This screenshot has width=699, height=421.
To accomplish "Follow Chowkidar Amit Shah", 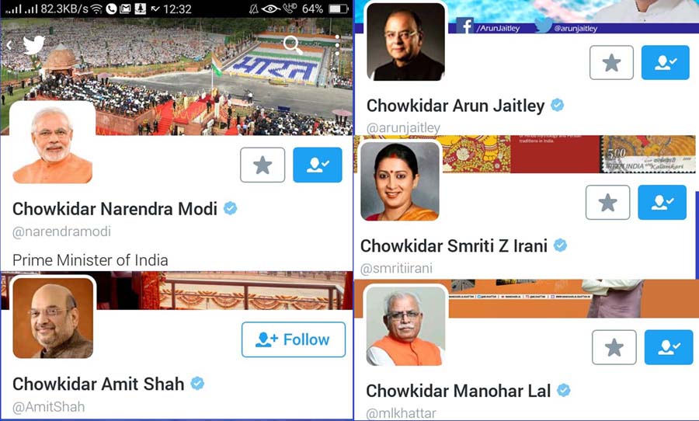I will pyautogui.click(x=294, y=339).
